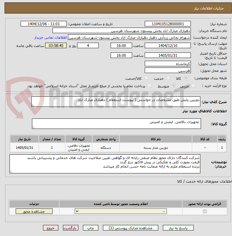
Task: Click the واحد شمارش column header
Action: (106, 139)
